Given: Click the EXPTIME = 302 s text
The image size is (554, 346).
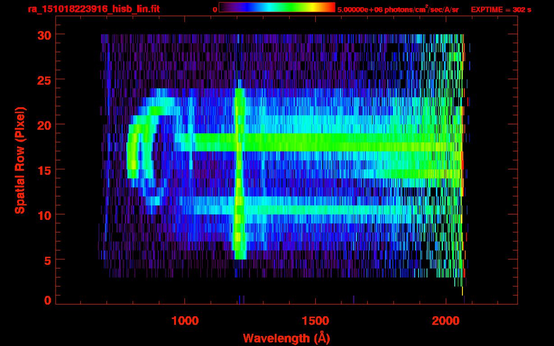Looking at the screenshot, I should (501, 9).
